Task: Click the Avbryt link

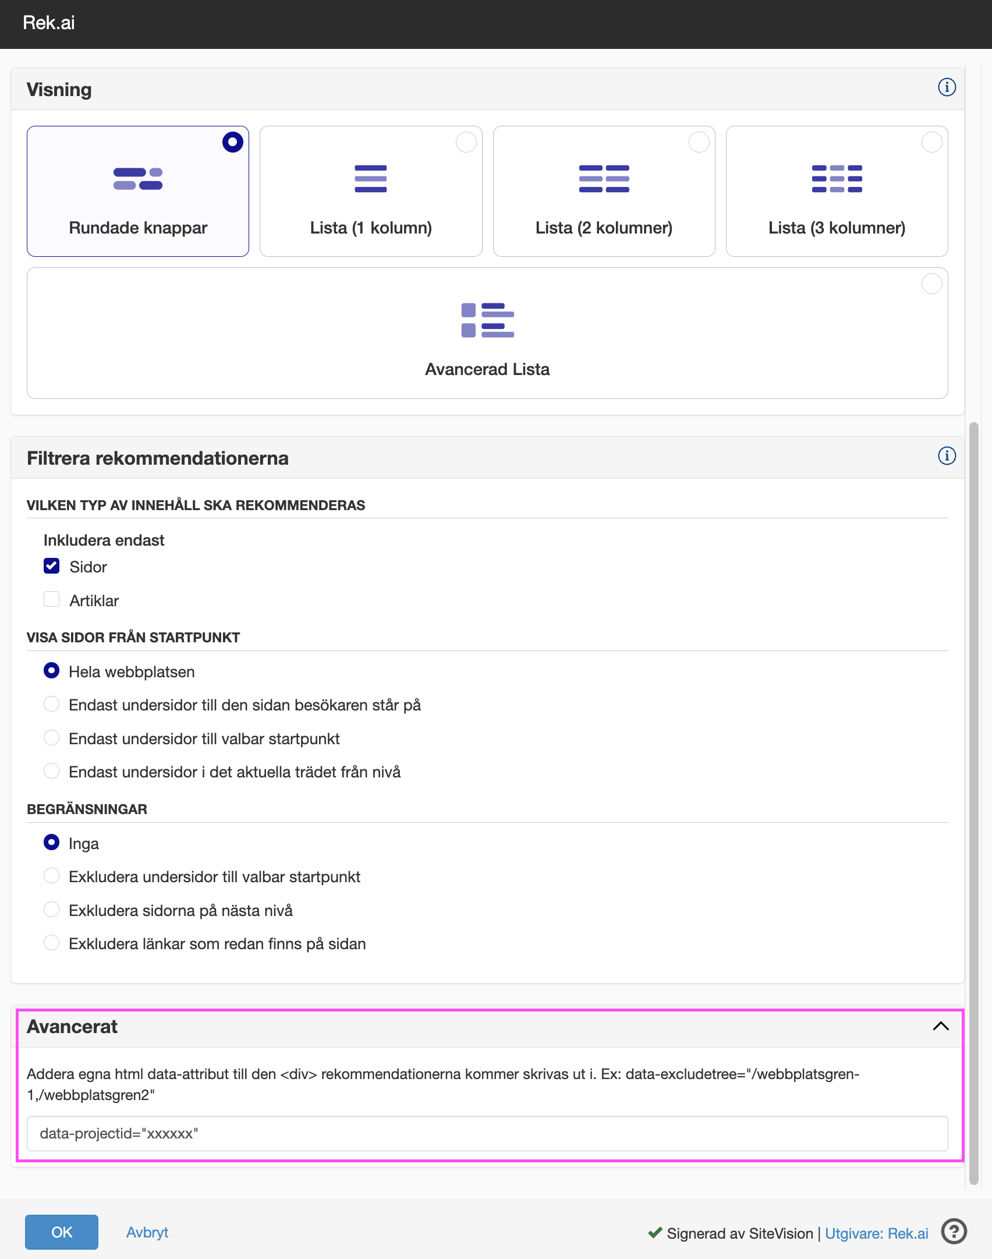Action: 147,1232
